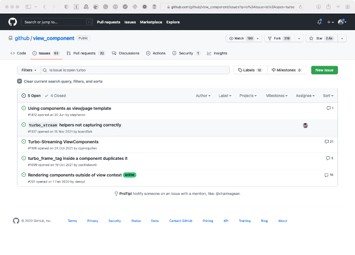Click comment icon on Turbo-Streaming ViewComponents
The width and height of the screenshot is (355, 255).
coord(326,142)
